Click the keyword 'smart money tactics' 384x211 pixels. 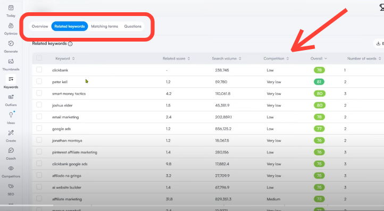point(69,94)
